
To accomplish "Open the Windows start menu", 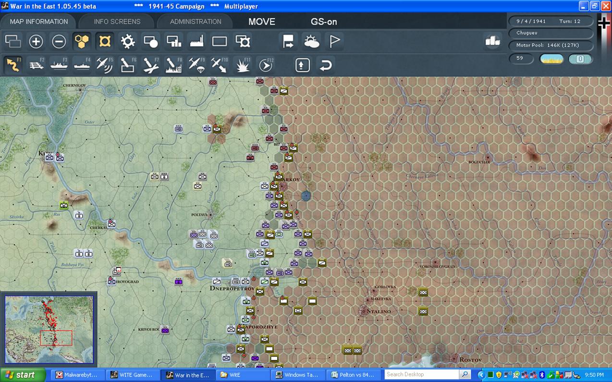I will point(23,375).
